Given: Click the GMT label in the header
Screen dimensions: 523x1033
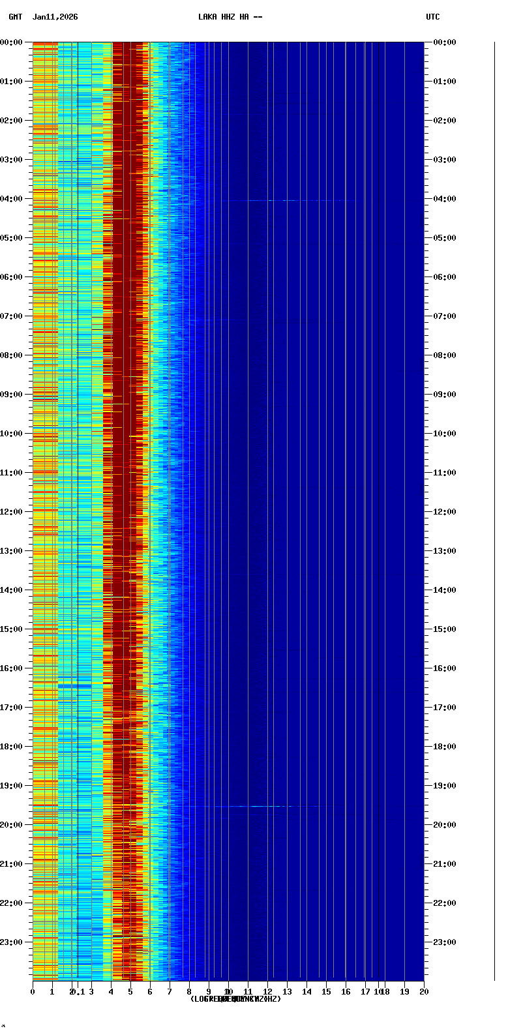Looking at the screenshot, I should tap(15, 17).
